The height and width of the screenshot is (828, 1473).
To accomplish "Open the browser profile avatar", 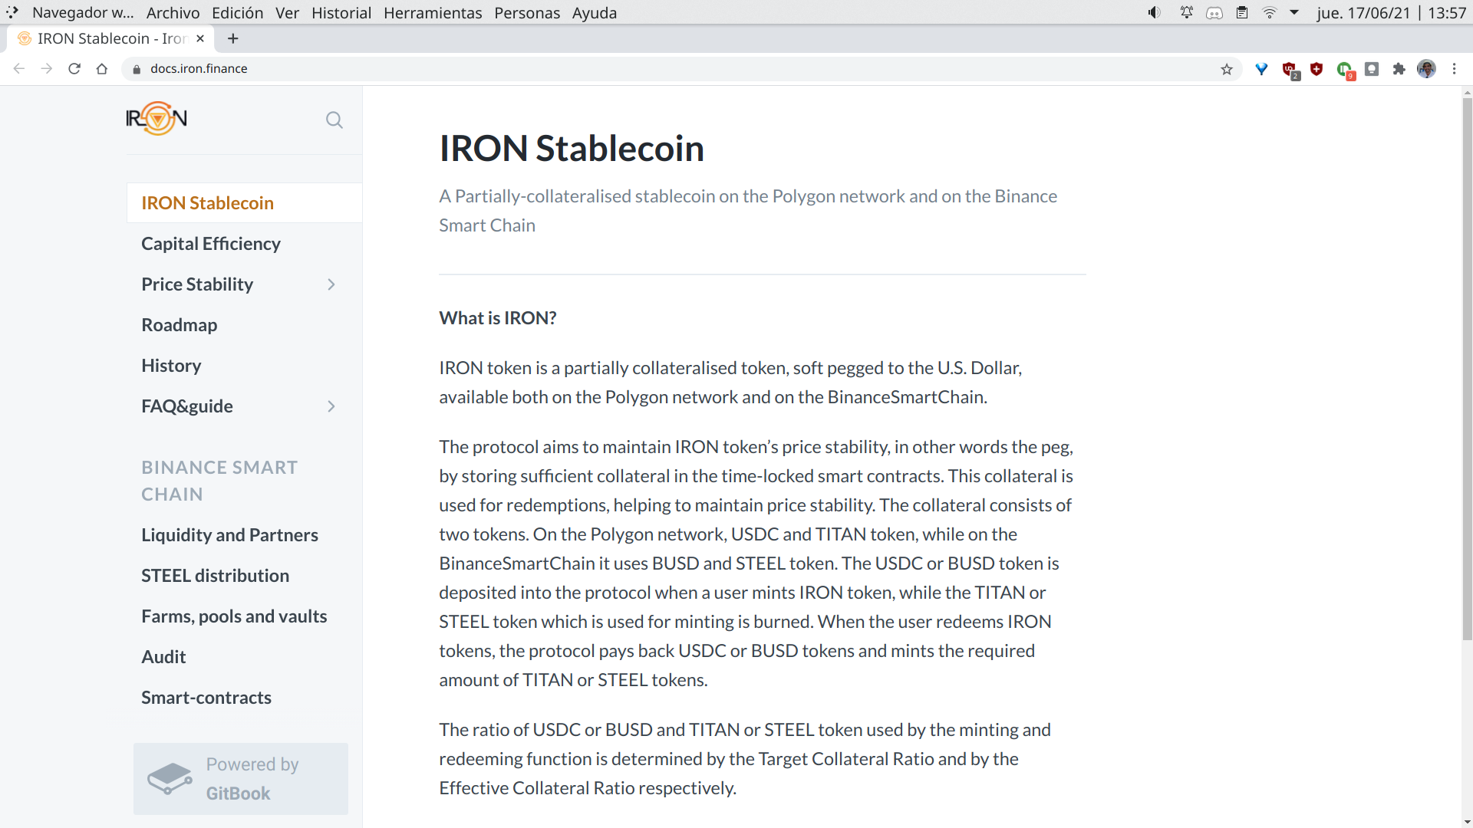I will tap(1426, 69).
